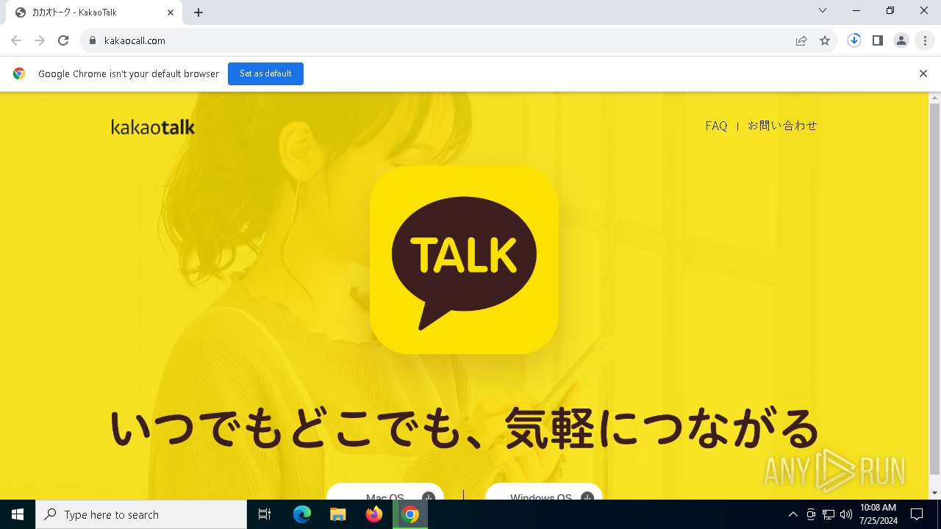This screenshot has width=941, height=529.
Task: Open the FAQ link
Action: [x=716, y=126]
